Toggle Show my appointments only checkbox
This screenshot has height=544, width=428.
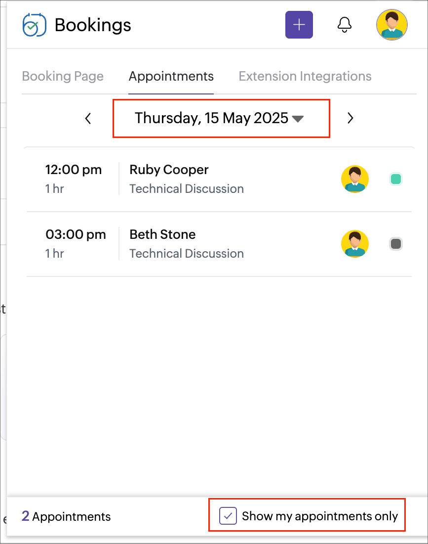tap(228, 516)
